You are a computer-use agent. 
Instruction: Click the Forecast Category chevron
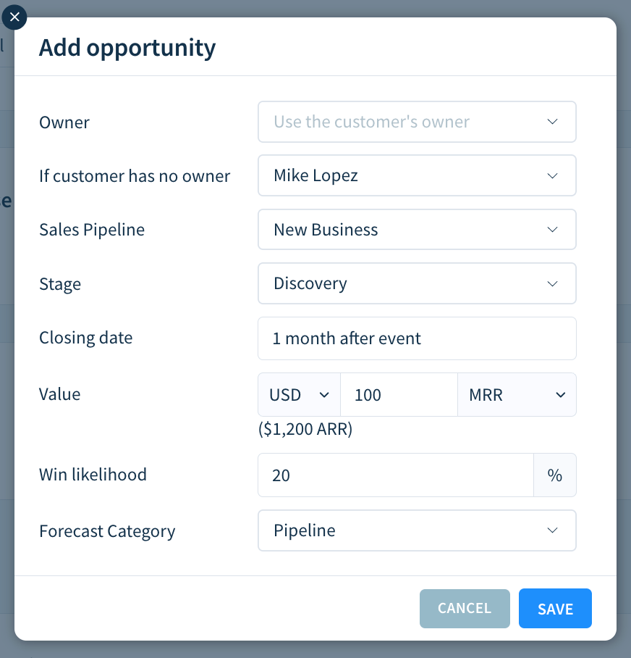click(552, 530)
